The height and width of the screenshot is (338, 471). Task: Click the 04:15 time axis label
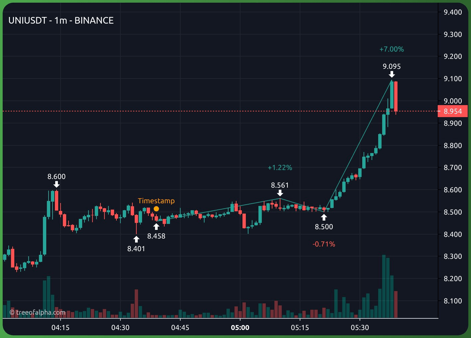click(61, 328)
